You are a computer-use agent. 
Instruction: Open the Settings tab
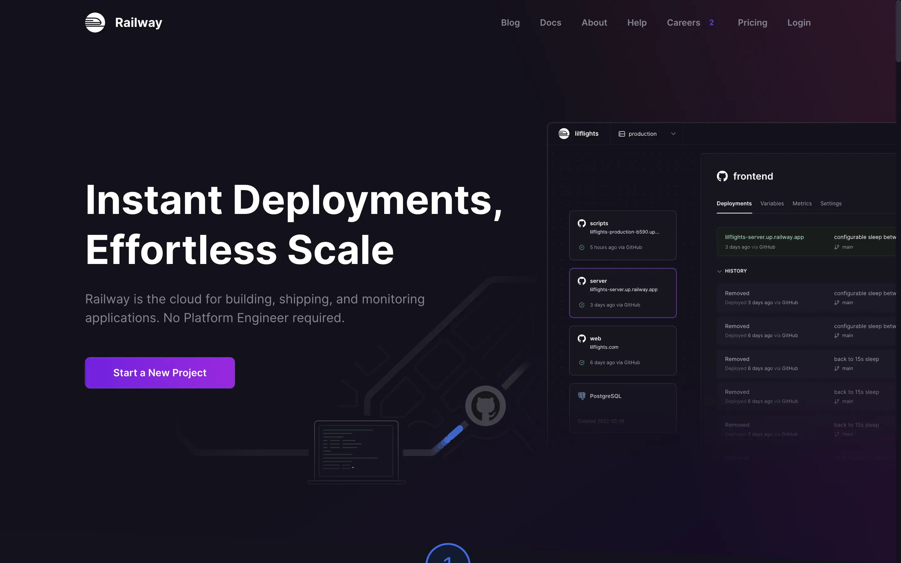coord(831,204)
